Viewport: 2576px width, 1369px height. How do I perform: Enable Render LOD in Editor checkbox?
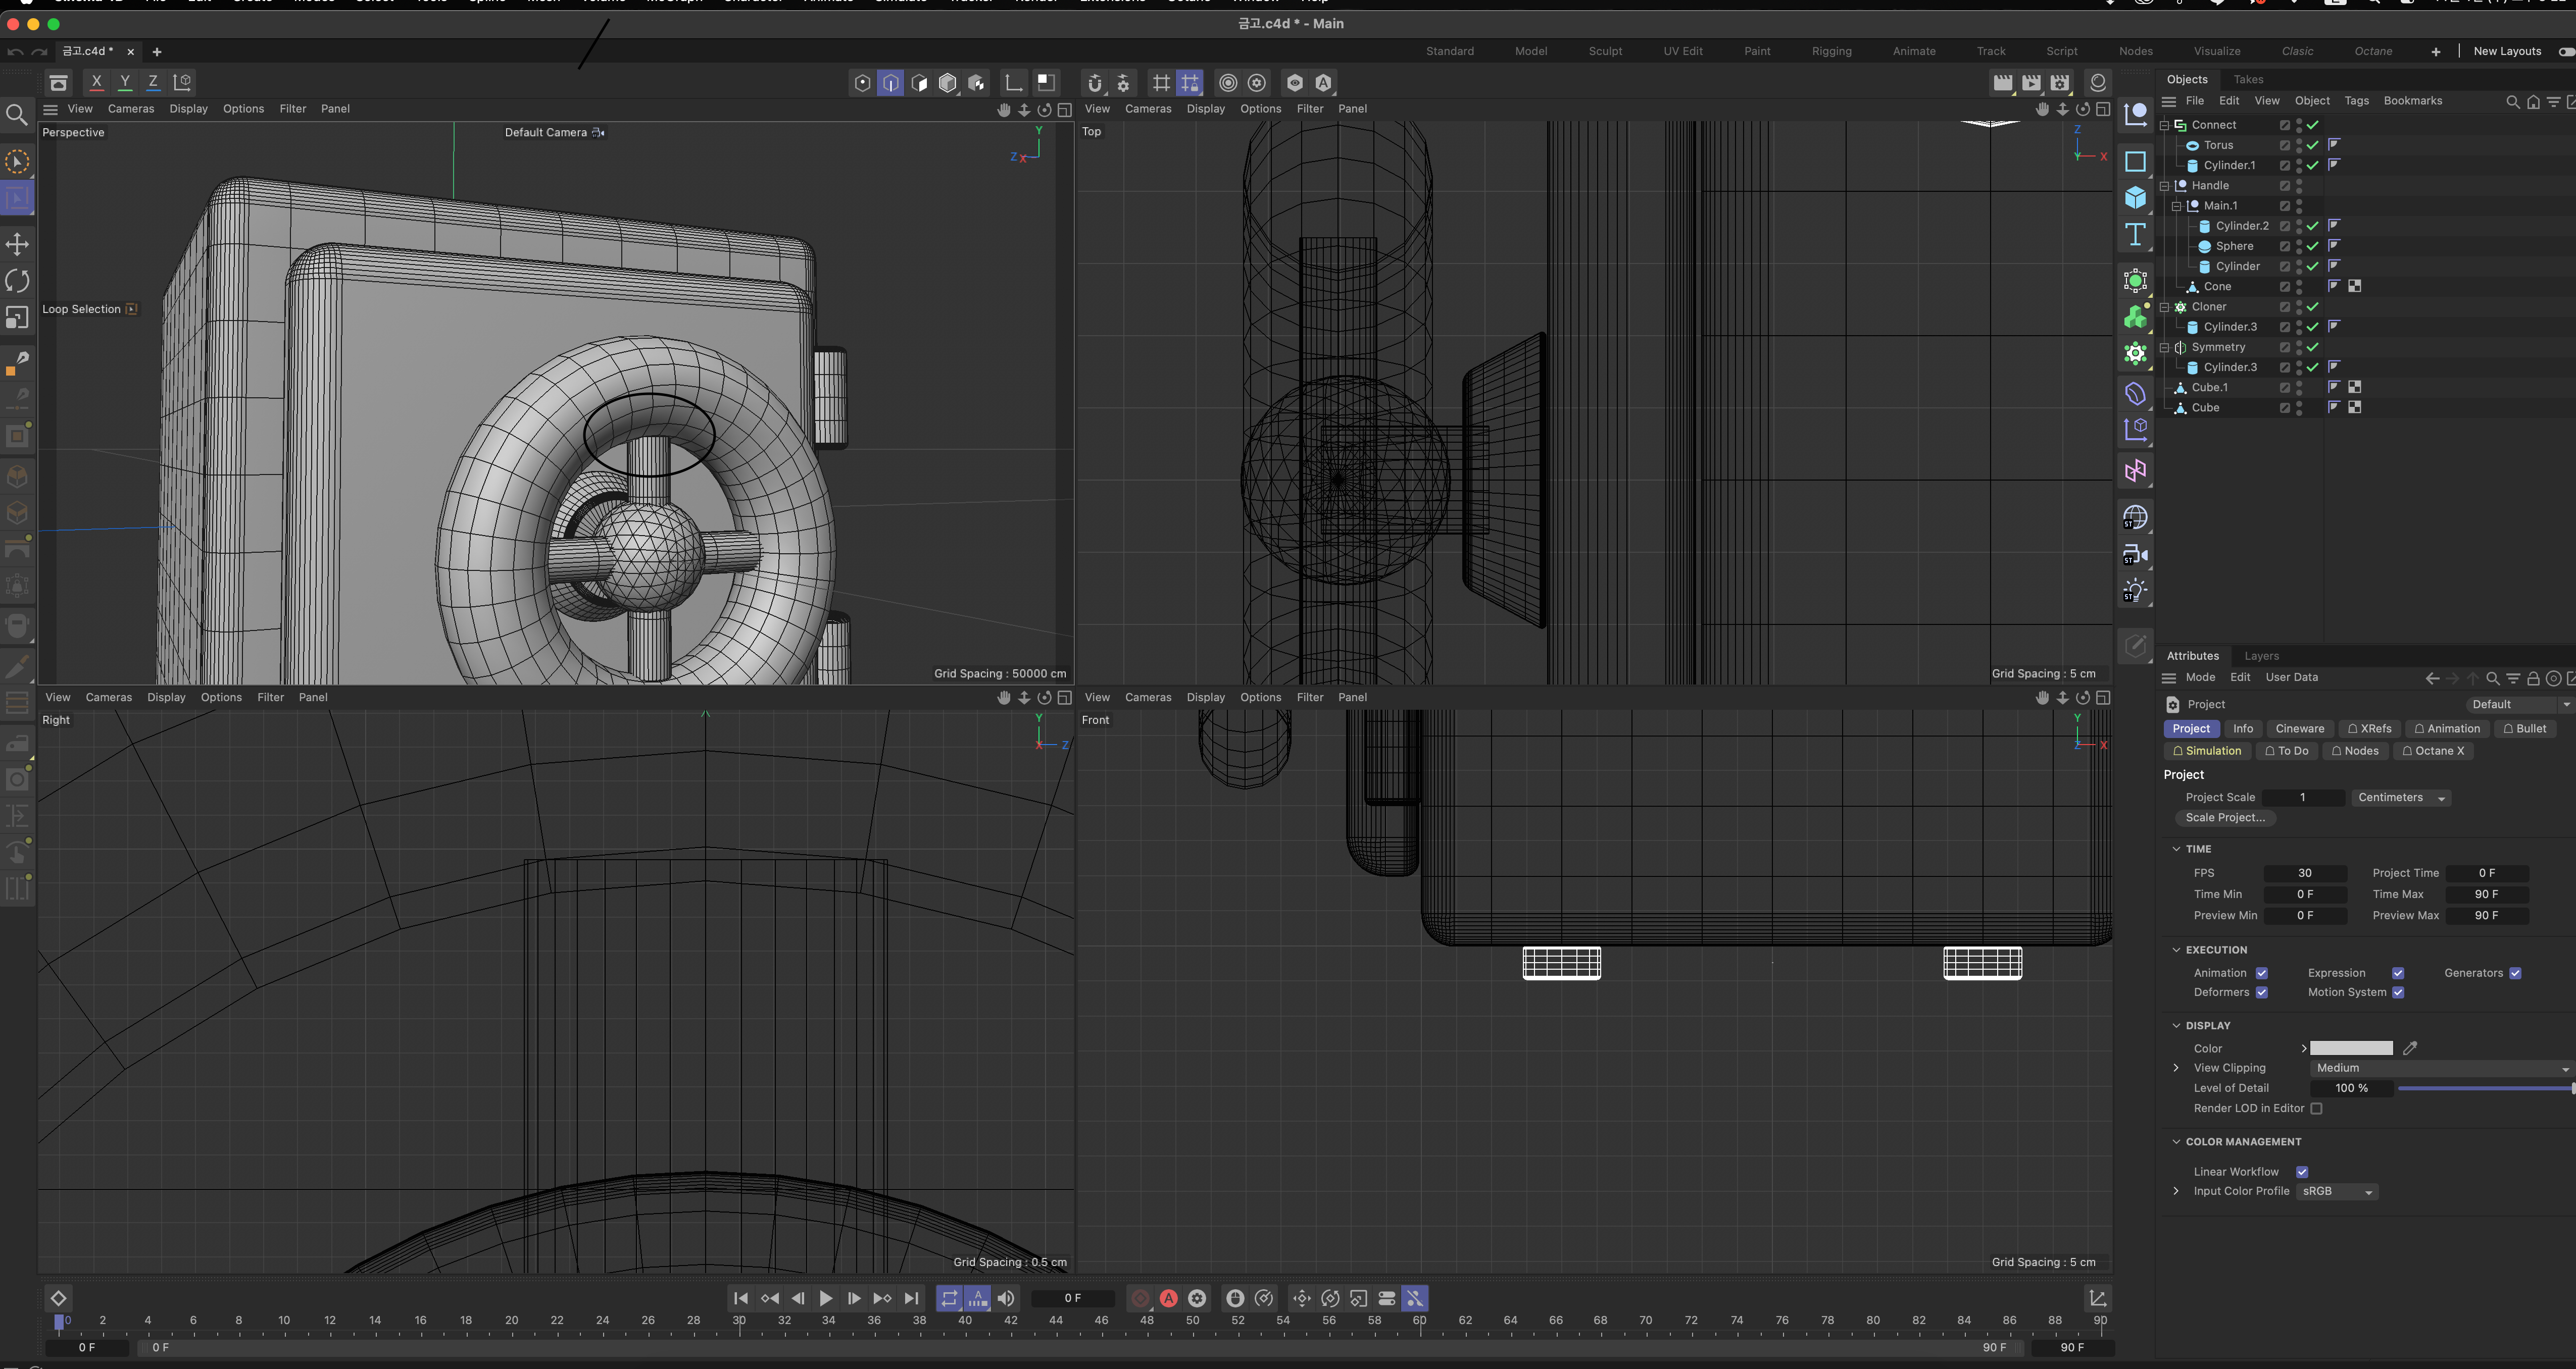pyautogui.click(x=2316, y=1108)
